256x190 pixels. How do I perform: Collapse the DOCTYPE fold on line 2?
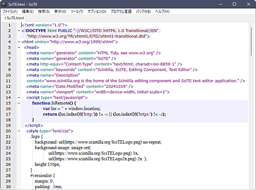19,31
